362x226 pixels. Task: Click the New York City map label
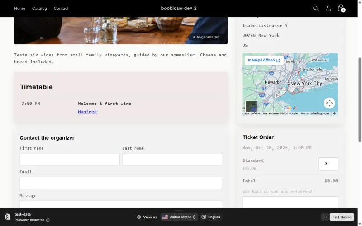coord(306,84)
